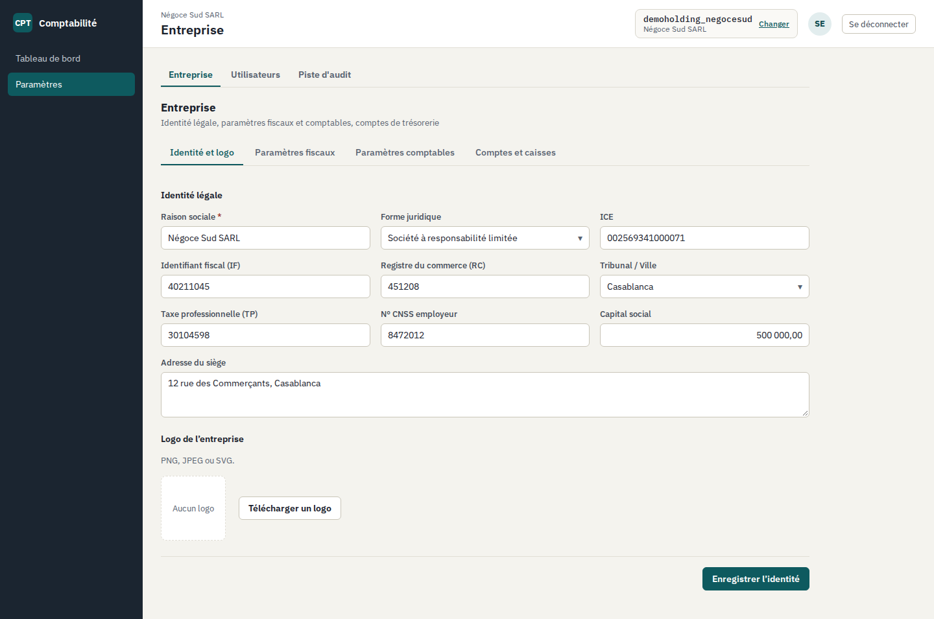Select Paramètres in the sidebar
The image size is (934, 619).
(71, 84)
